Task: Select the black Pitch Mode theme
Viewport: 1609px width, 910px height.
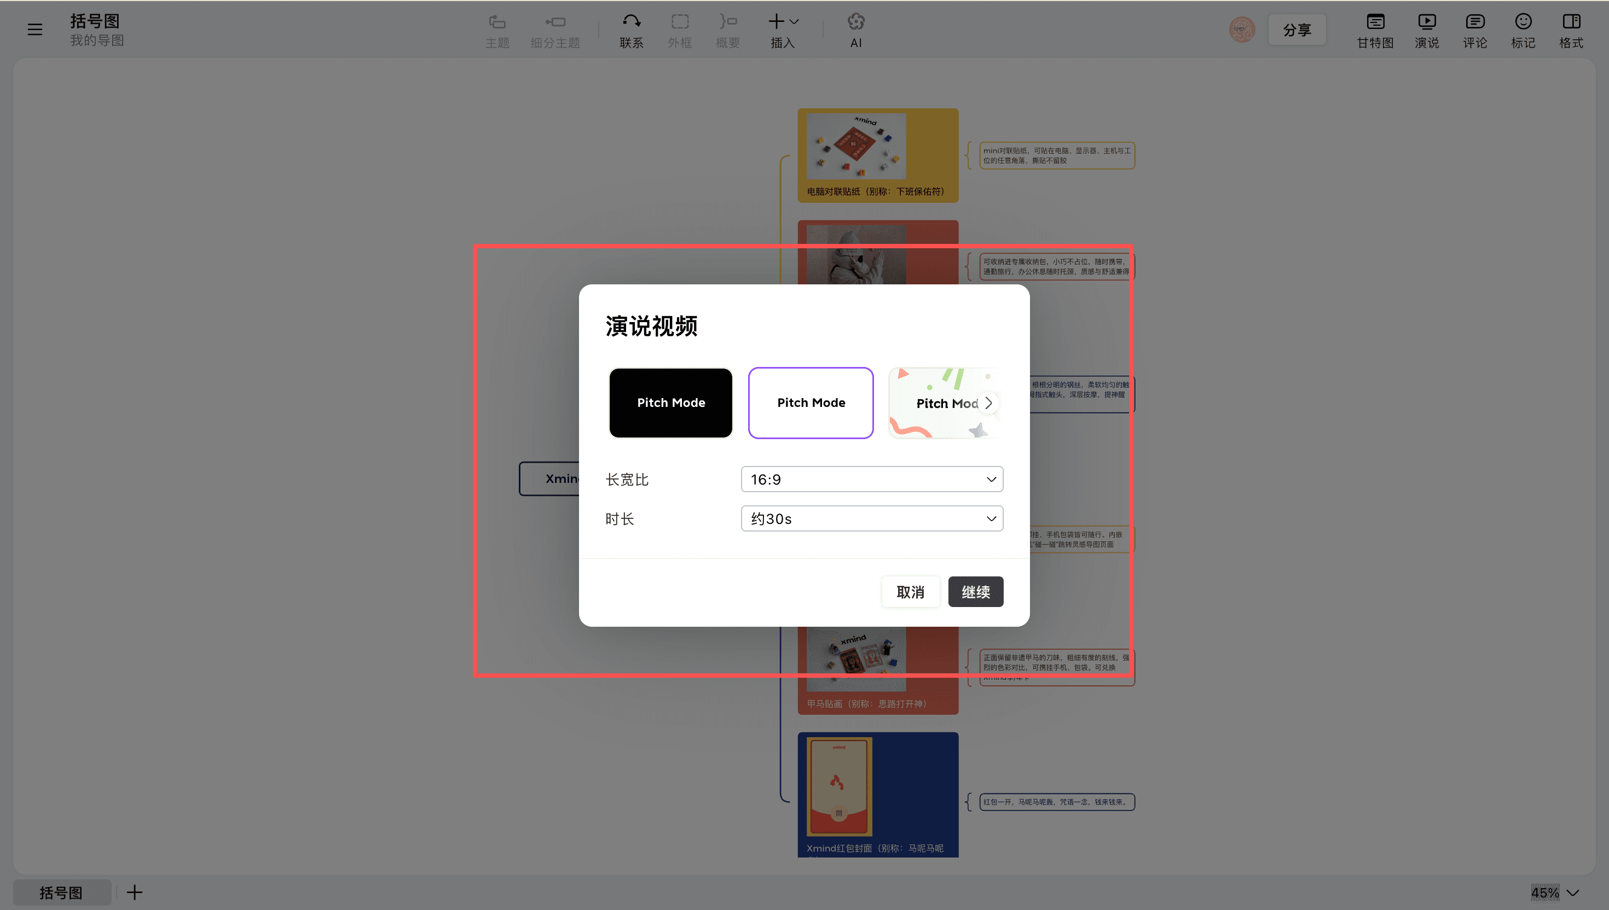Action: (x=670, y=403)
